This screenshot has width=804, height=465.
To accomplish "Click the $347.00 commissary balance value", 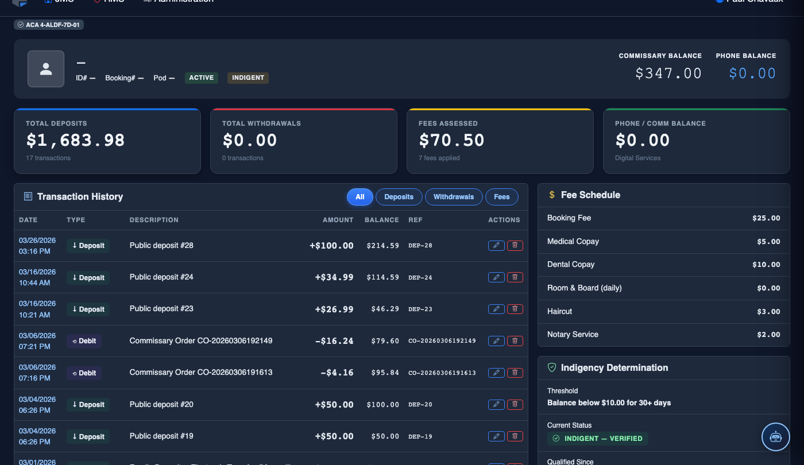I will (668, 73).
